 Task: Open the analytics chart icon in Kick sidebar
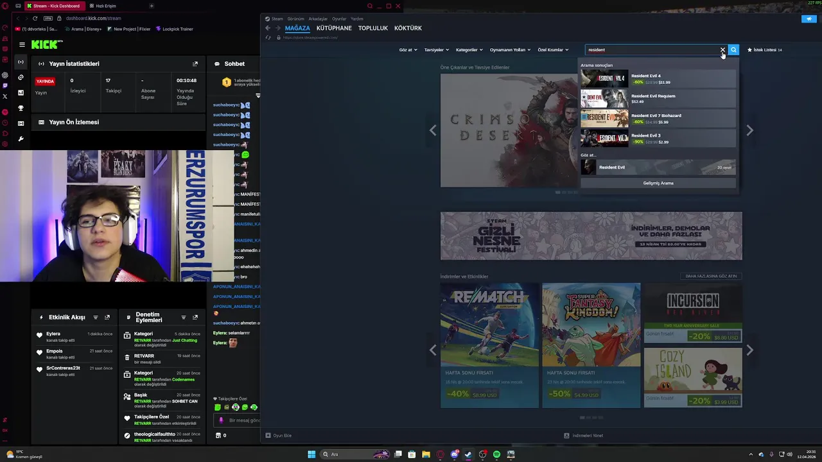pyautogui.click(x=21, y=93)
